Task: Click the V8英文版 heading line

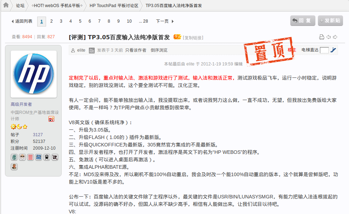Action: click(100, 122)
